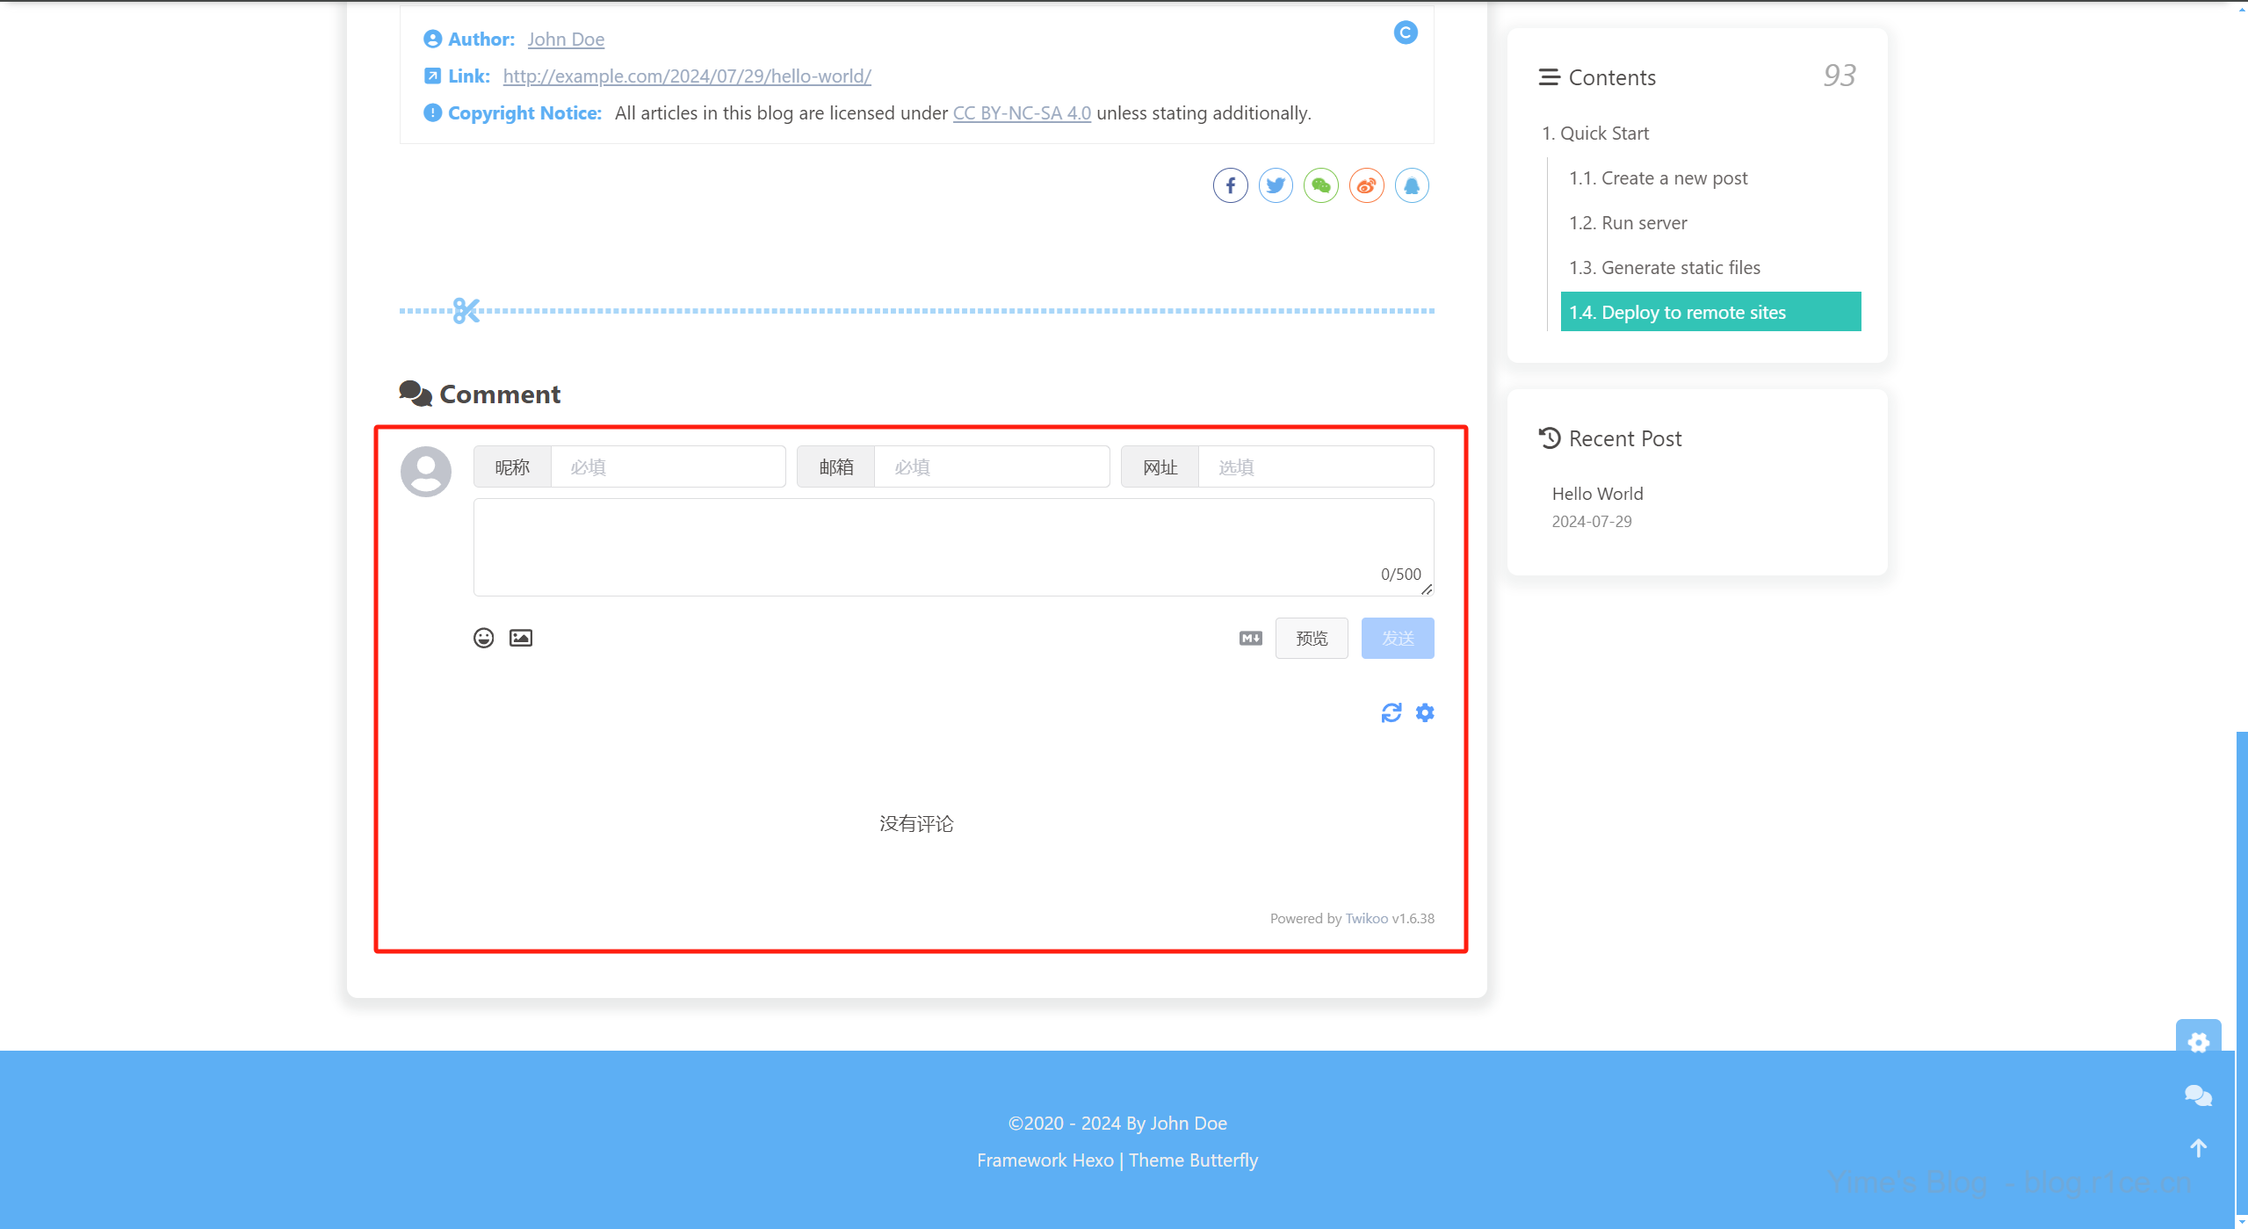Open the emoji picker in comment box
The height and width of the screenshot is (1229, 2248).
point(483,638)
